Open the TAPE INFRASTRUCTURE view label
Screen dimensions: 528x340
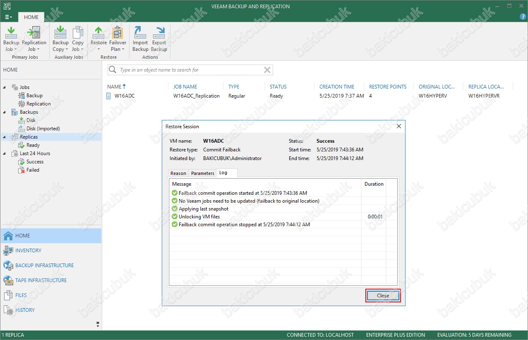click(x=41, y=280)
